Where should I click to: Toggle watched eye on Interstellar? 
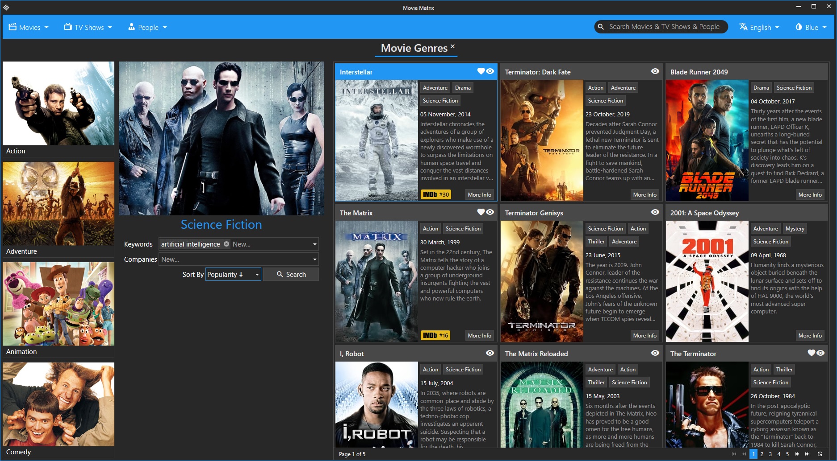coord(490,71)
